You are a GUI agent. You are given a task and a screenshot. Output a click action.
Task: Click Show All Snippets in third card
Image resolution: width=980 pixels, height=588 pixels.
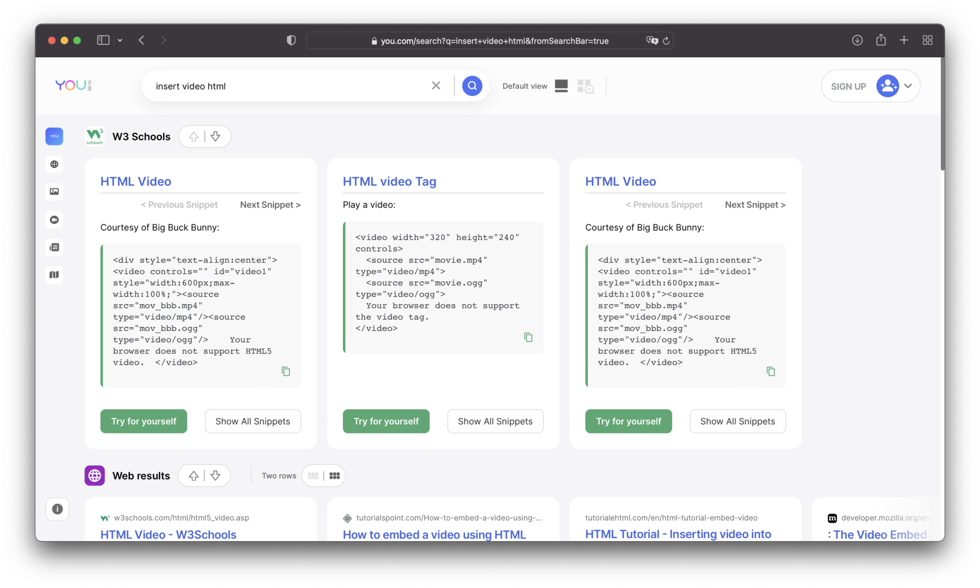point(737,421)
